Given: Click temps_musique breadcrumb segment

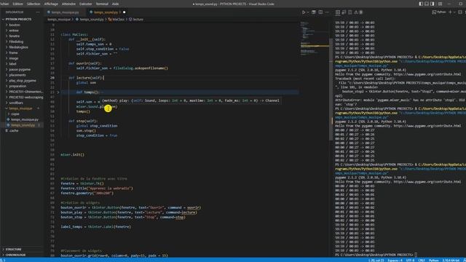Looking at the screenshot, I should coord(59,20).
